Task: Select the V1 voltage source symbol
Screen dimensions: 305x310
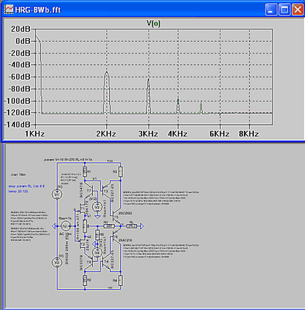Action: 57,194
